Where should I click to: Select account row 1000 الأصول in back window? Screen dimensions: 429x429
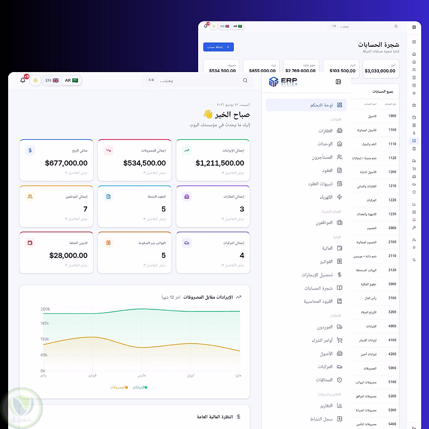pos(375,116)
